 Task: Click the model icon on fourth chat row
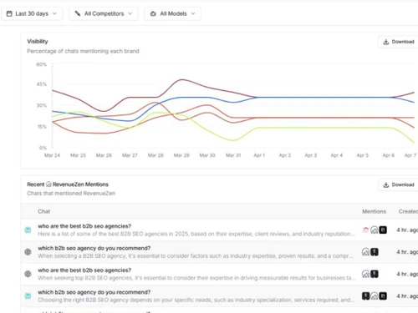tap(28, 296)
